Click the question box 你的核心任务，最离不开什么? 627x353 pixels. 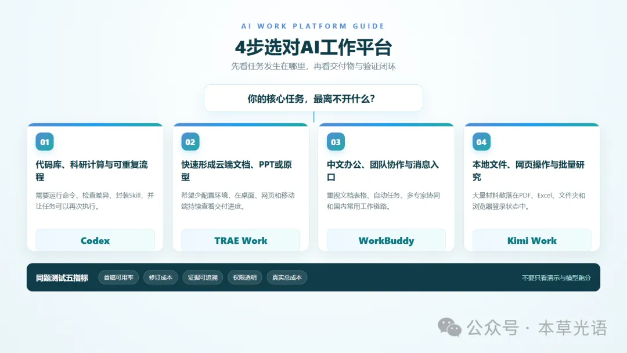[313, 98]
